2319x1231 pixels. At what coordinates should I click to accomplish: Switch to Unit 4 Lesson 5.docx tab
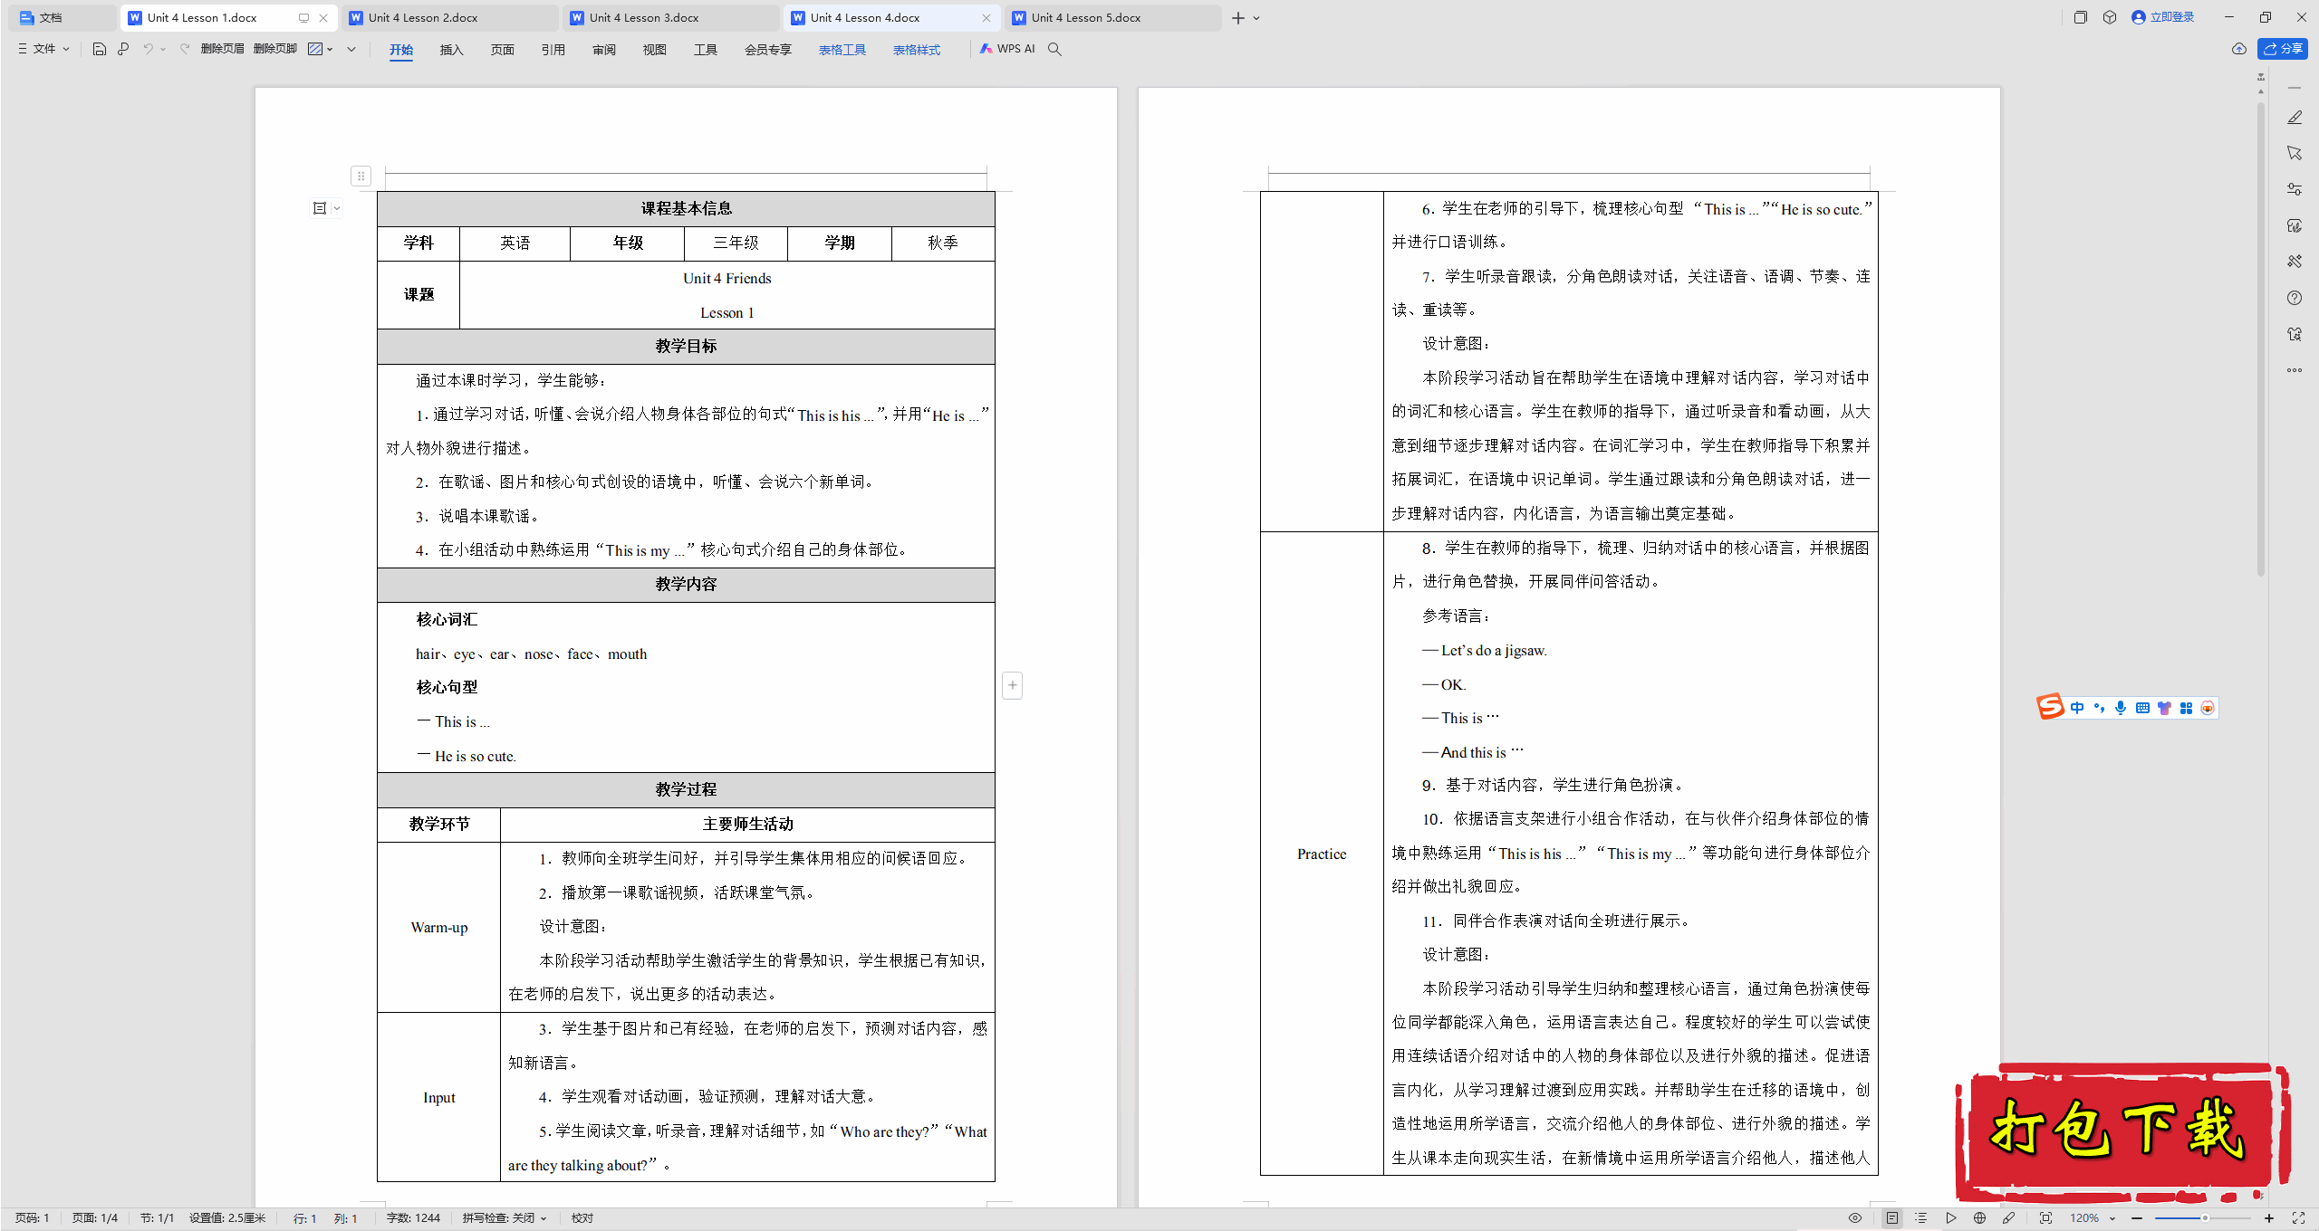click(1112, 17)
